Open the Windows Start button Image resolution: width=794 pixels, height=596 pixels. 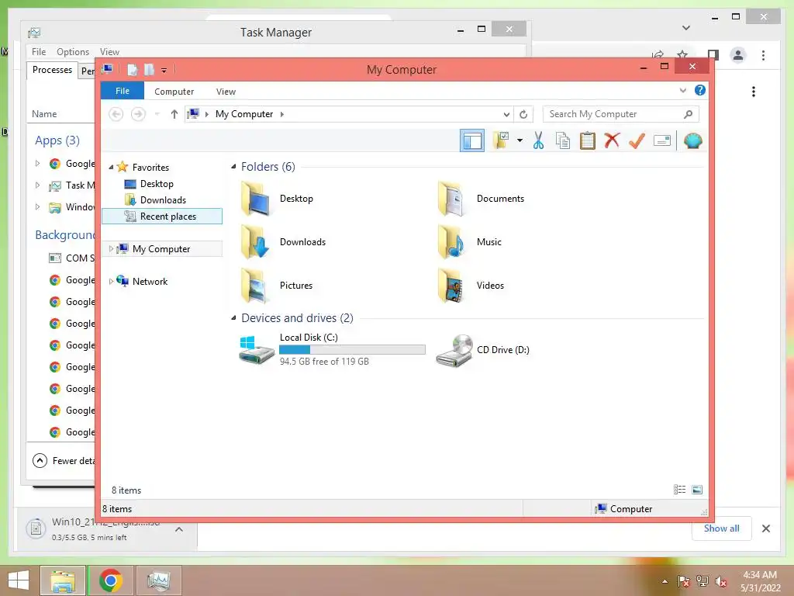click(x=19, y=580)
